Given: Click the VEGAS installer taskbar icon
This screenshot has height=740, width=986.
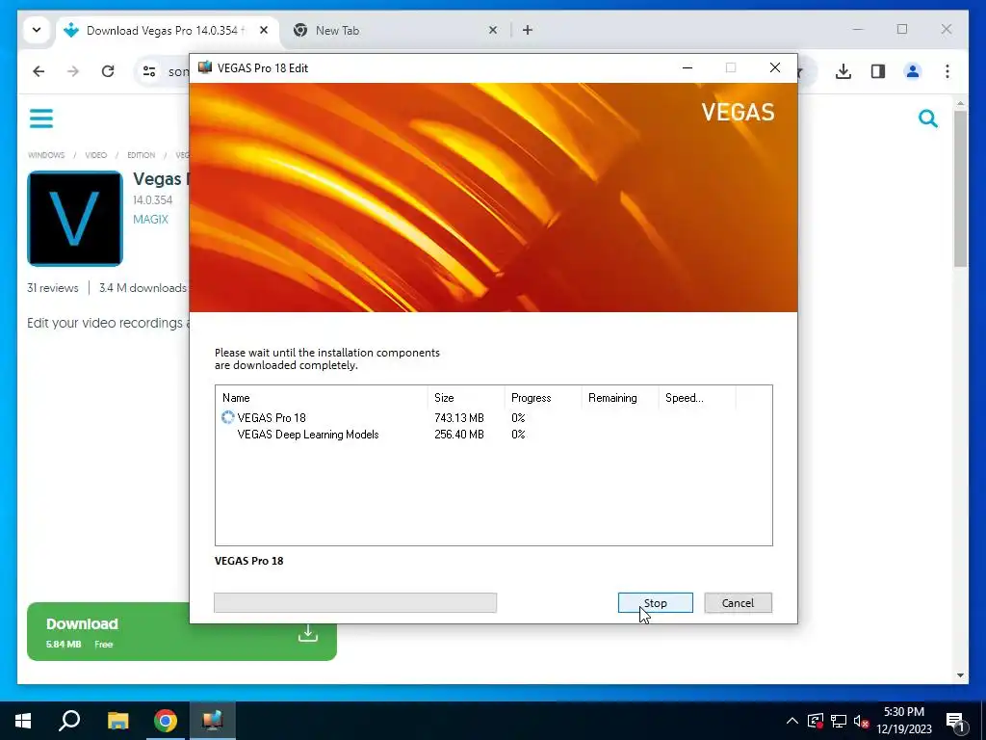Looking at the screenshot, I should (213, 721).
